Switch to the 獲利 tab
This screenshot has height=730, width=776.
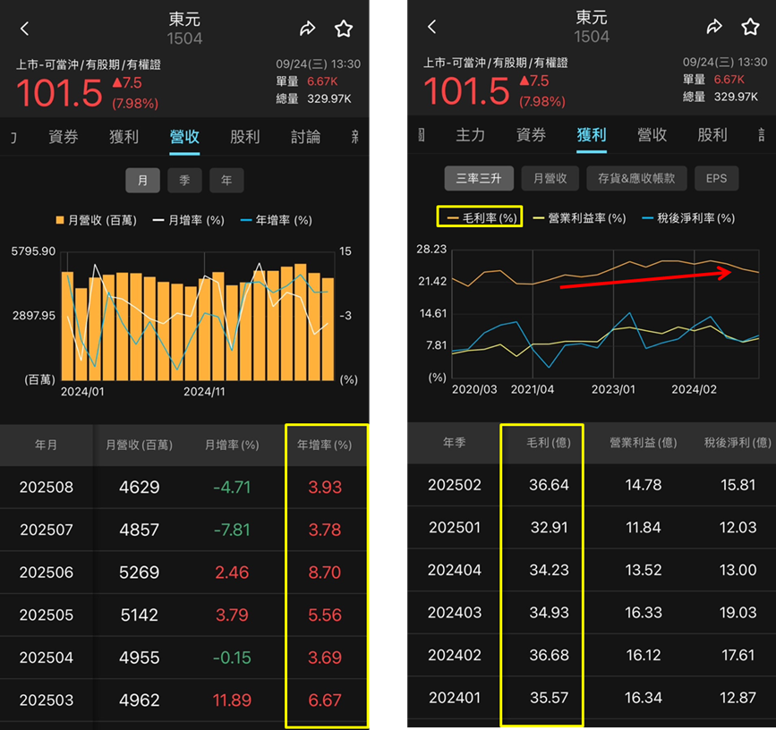pyautogui.click(x=124, y=138)
